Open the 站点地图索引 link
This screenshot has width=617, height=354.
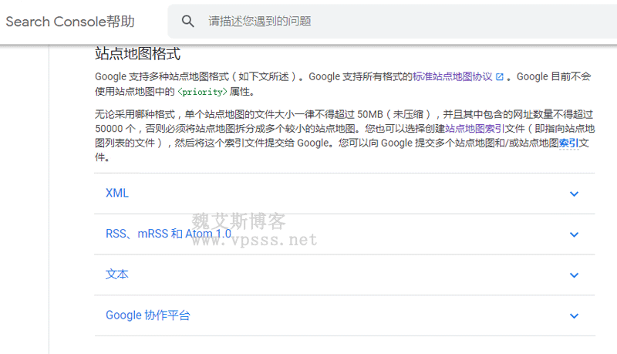[474, 129]
